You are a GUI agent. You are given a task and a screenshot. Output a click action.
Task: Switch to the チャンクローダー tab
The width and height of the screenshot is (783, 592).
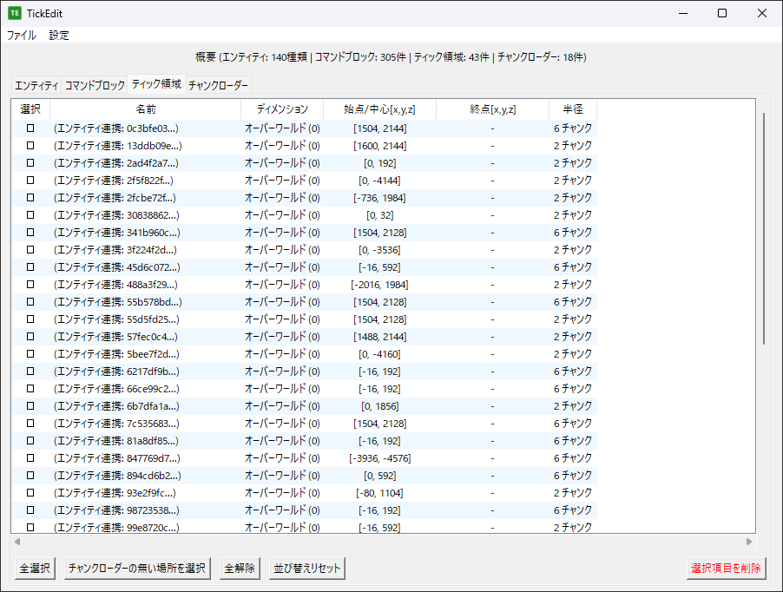click(x=218, y=85)
